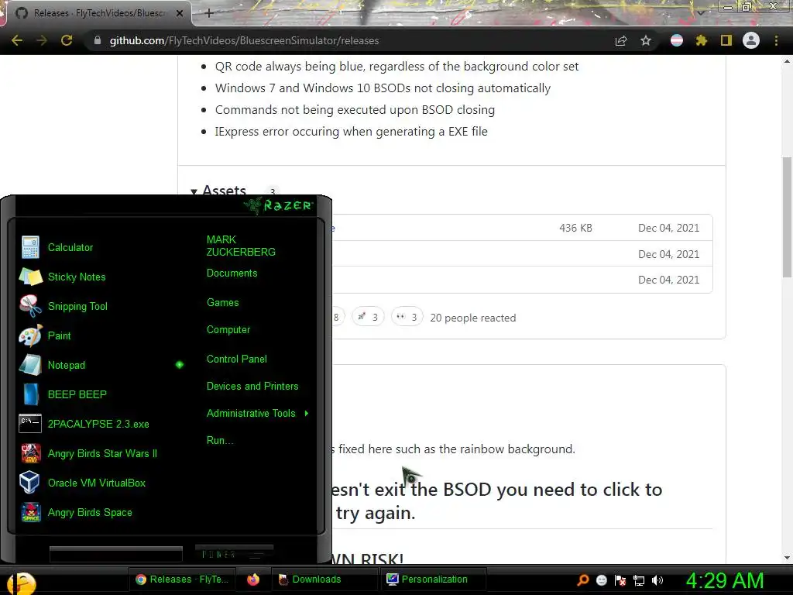Open a new browser tab

[209, 13]
